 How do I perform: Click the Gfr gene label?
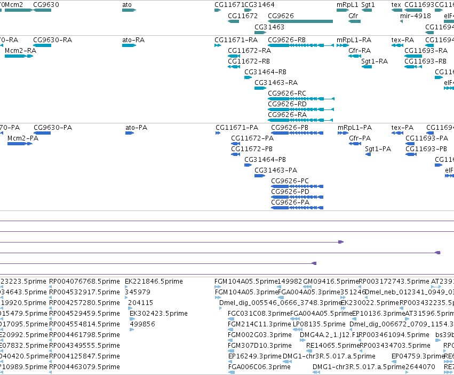pyautogui.click(x=353, y=15)
